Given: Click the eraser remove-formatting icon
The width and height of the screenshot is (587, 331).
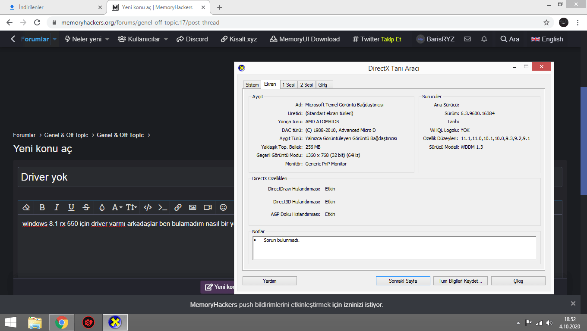Looking at the screenshot, I should pos(26,207).
